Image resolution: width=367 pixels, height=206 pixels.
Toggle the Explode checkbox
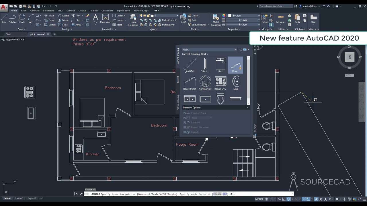185,132
